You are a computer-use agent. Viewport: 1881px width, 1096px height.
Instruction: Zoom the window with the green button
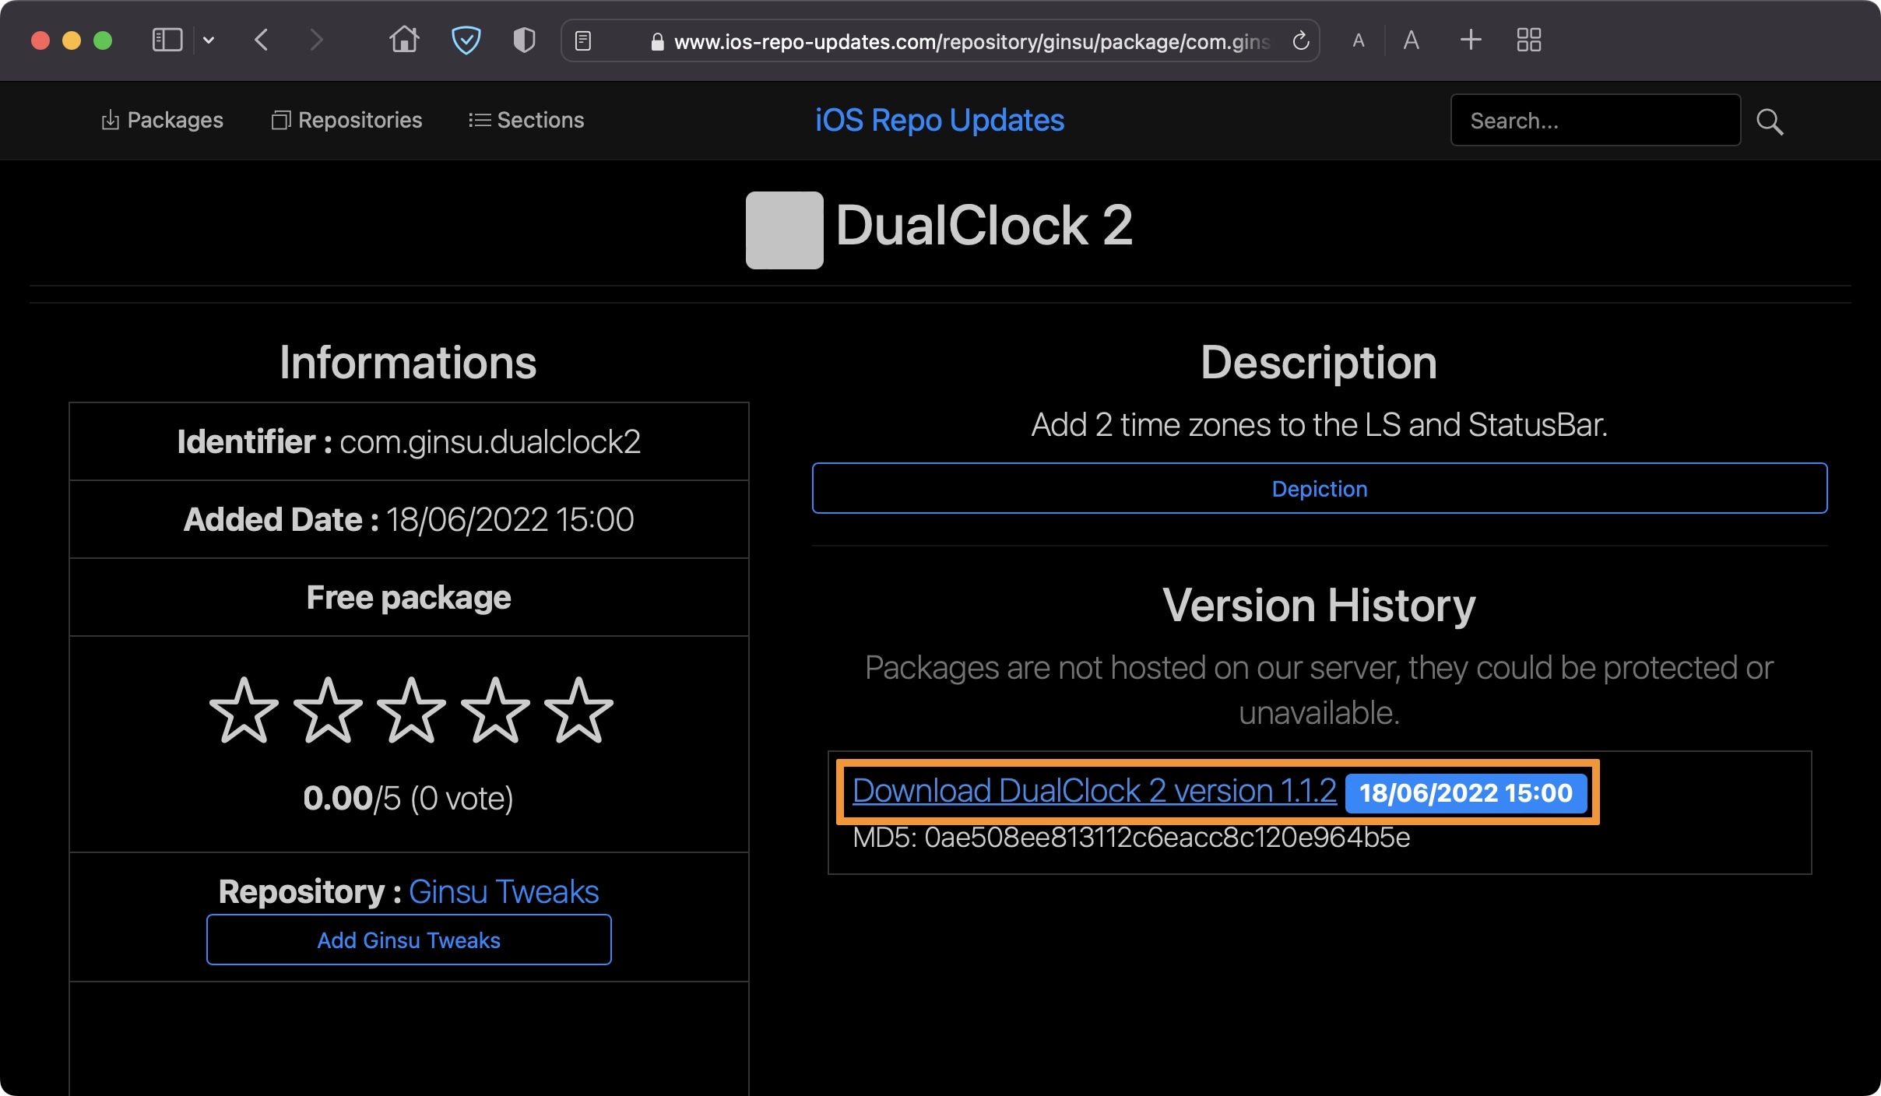point(103,40)
